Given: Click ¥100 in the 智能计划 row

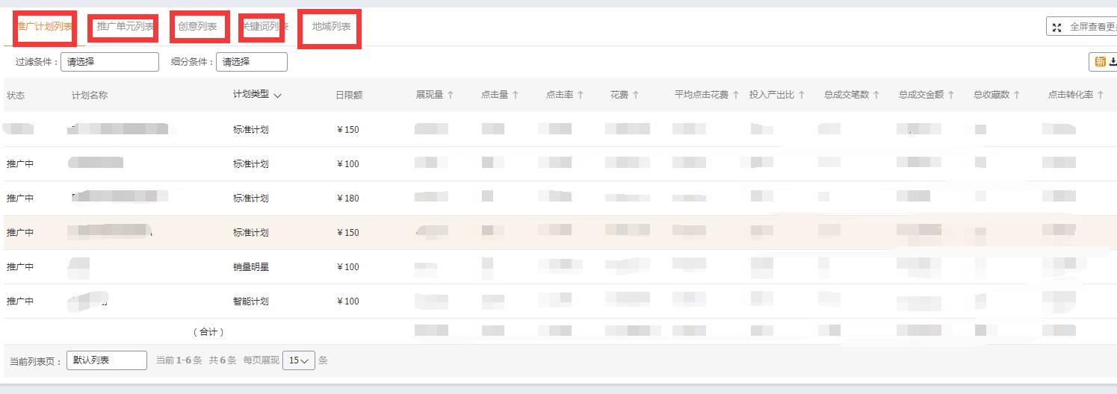Looking at the screenshot, I should pyautogui.click(x=348, y=301).
